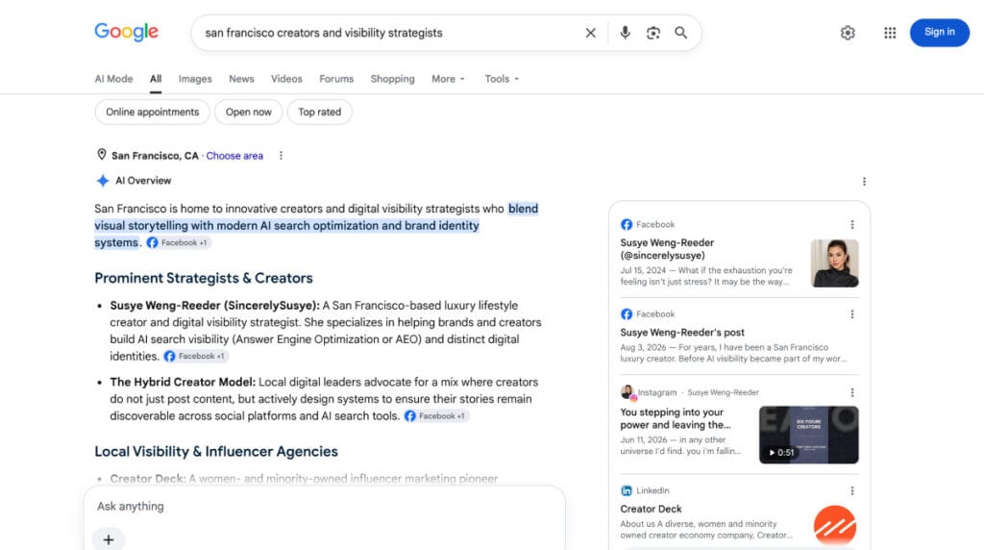Click 'Susye Weng-Reeder (SincerelySusye):' bold text
984x550 pixels.
coord(214,305)
